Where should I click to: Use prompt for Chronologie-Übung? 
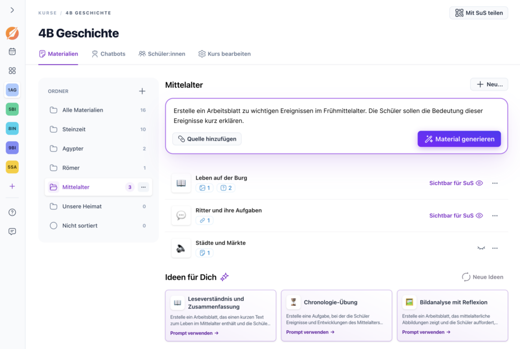point(310,332)
